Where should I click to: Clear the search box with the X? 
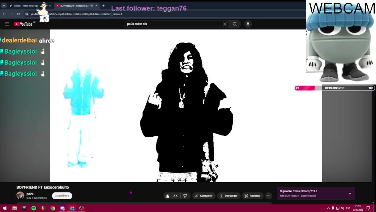click(225, 24)
